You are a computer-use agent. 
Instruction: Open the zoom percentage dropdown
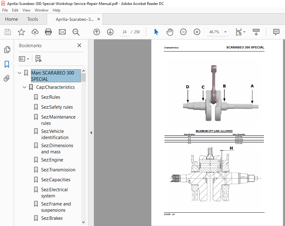[x=226, y=32]
